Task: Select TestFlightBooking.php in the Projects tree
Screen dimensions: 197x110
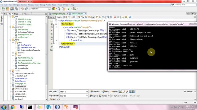Action: (26, 58)
